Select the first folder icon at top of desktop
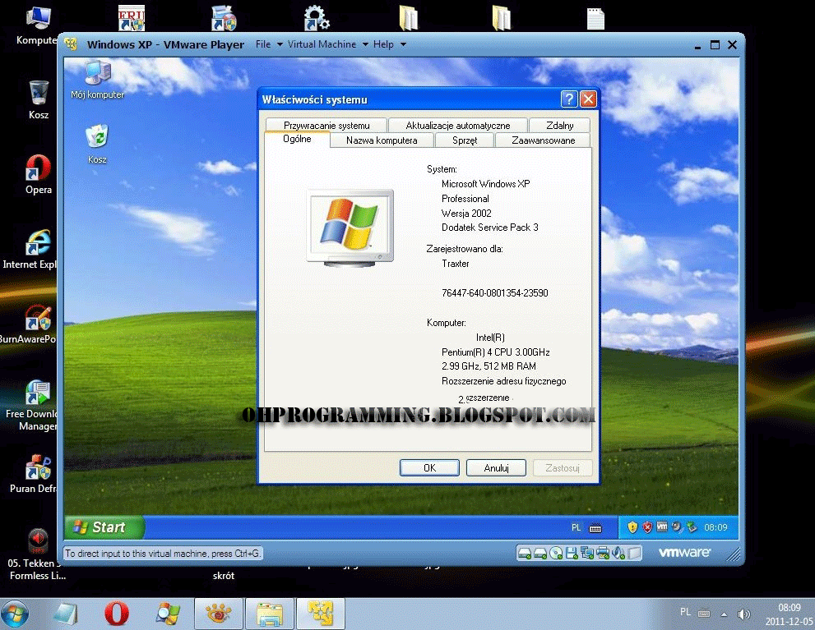Viewport: 815px width, 630px height. coord(409,18)
